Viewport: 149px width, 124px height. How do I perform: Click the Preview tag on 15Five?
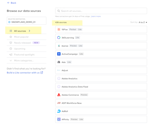73,30
